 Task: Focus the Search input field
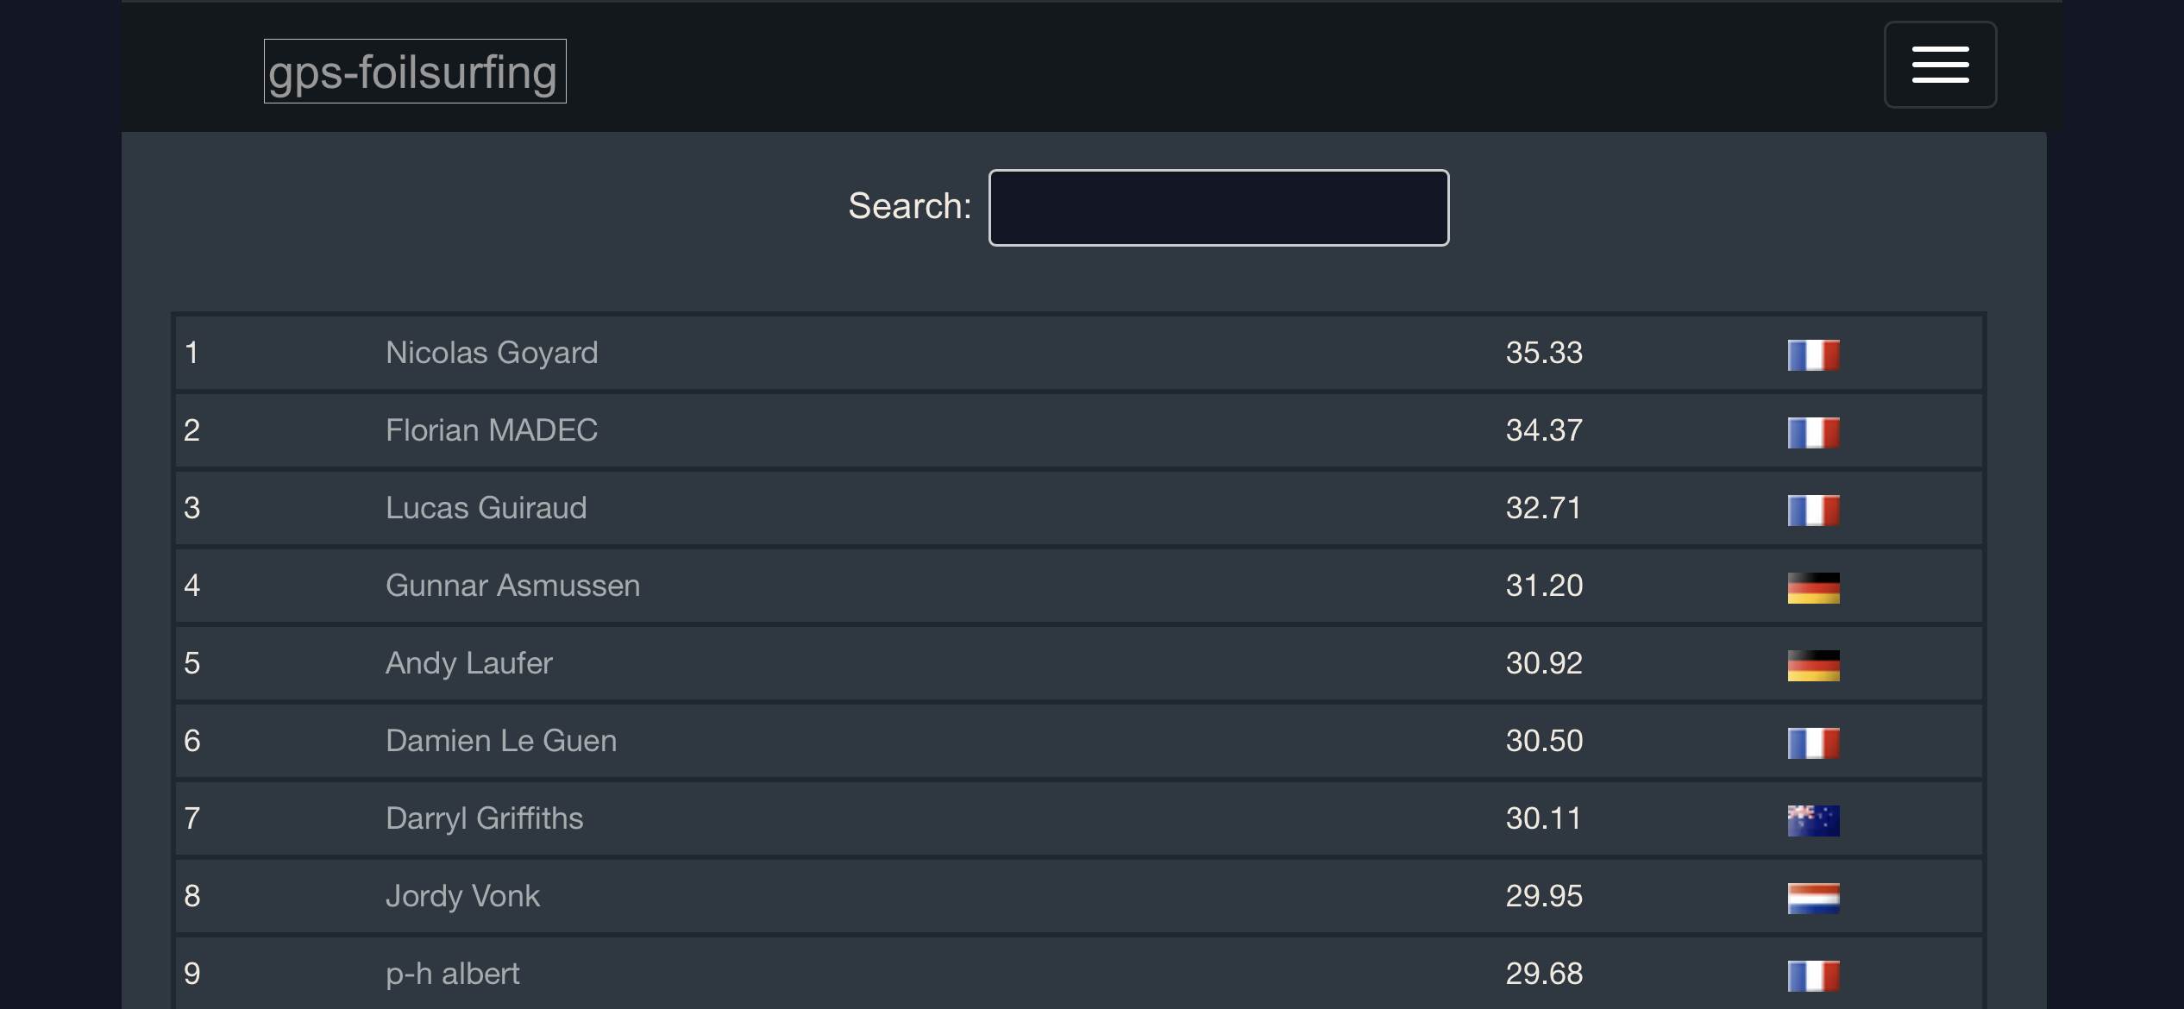click(x=1218, y=208)
